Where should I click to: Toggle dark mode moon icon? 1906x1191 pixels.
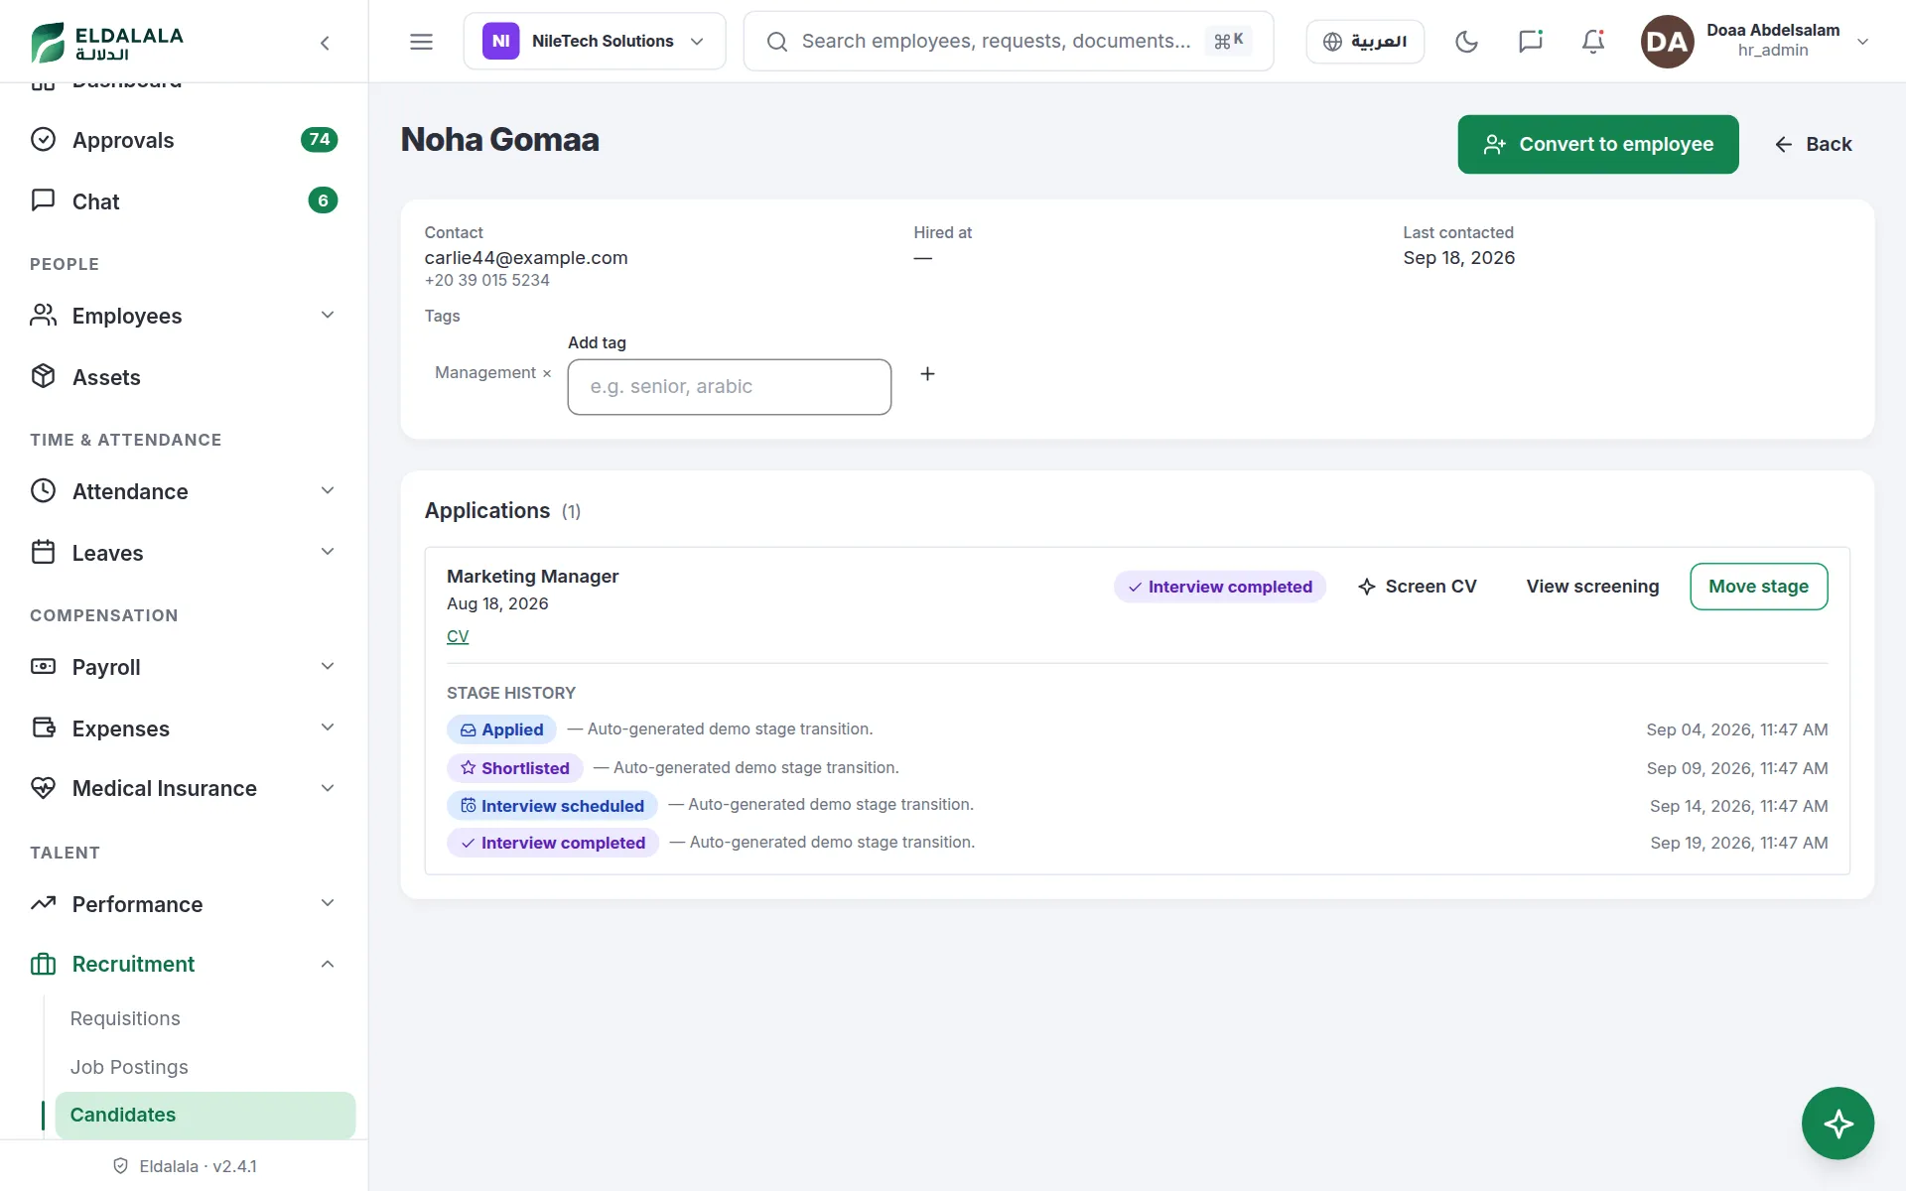click(1466, 42)
